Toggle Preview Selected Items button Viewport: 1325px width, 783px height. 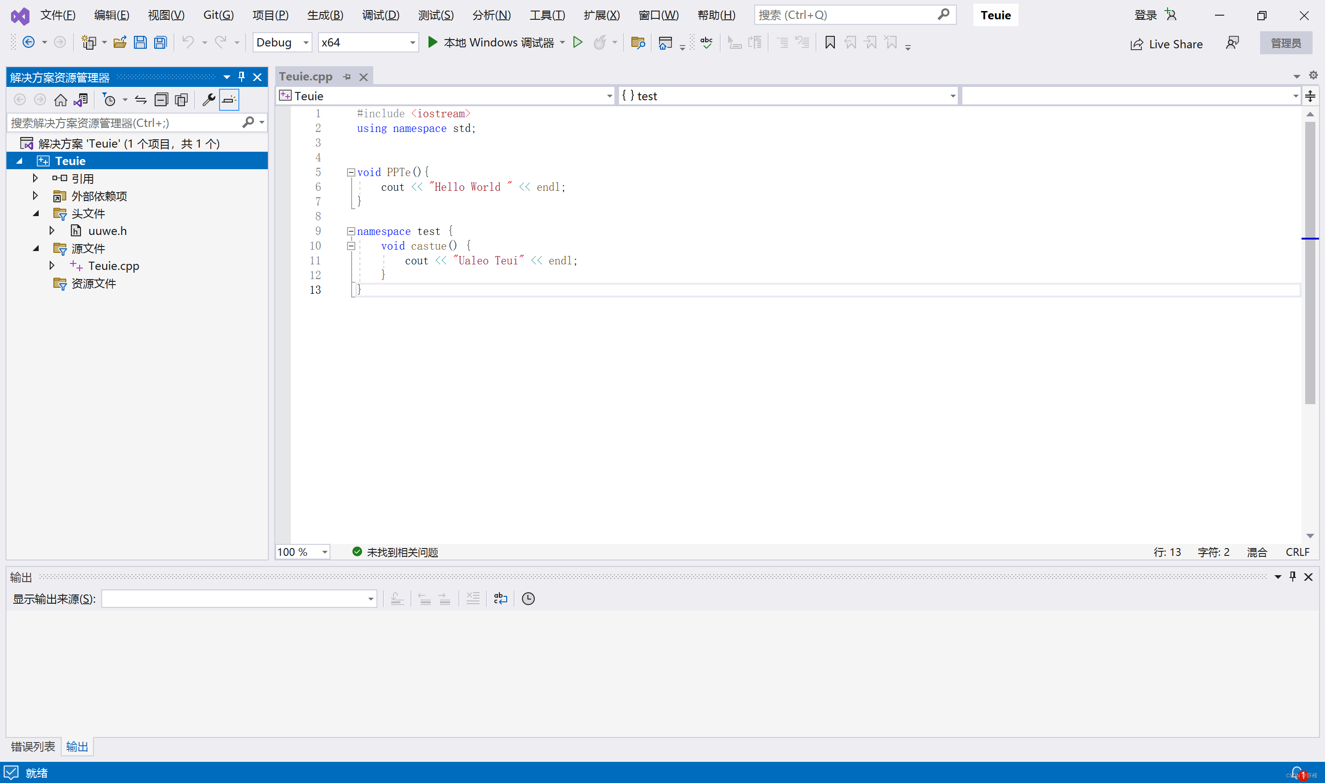click(229, 100)
